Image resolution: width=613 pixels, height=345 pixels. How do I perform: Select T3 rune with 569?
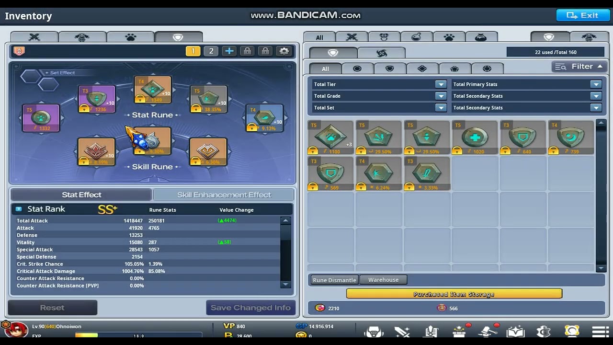330,173
